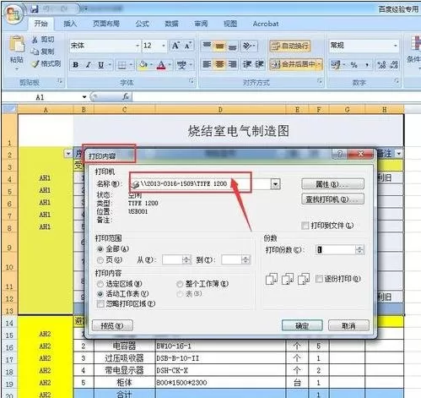Click the insert function fx icon
This screenshot has height=398, width=421.
(126, 97)
